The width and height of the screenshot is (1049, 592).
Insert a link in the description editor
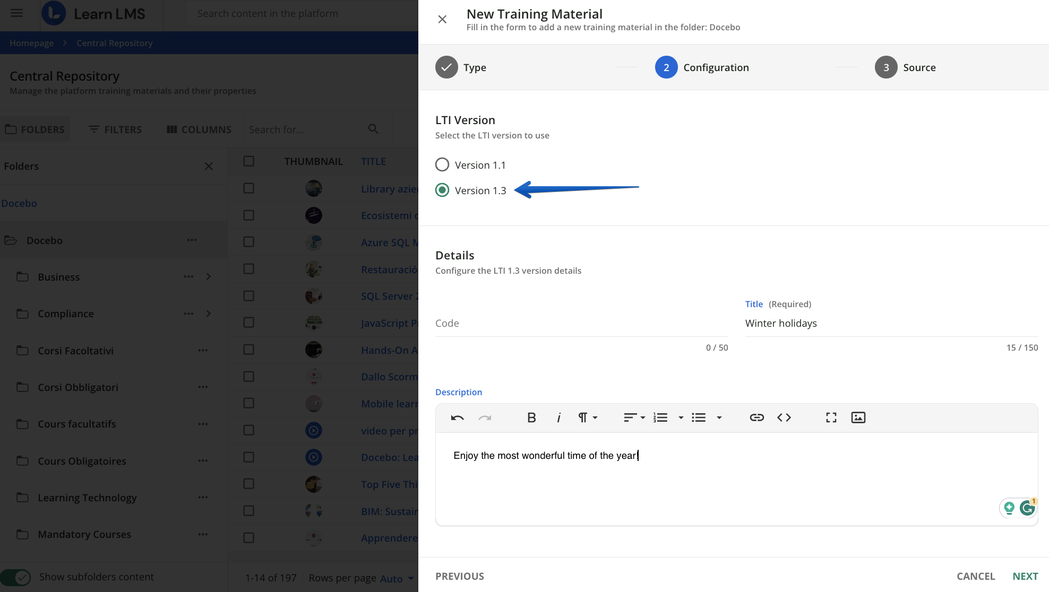(x=756, y=417)
